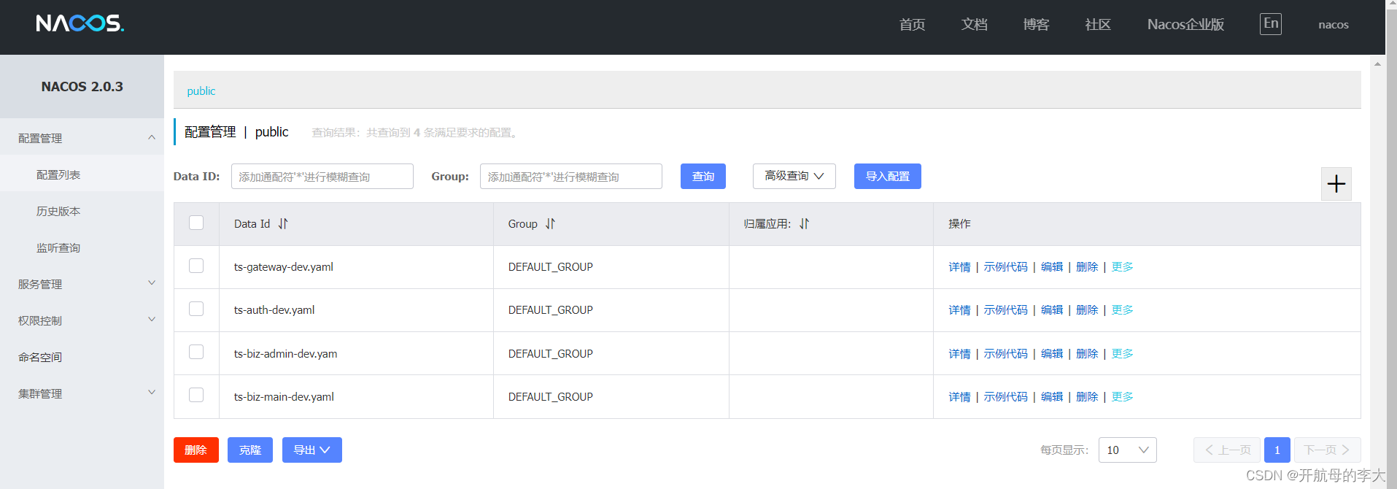This screenshot has height=489, width=1397.
Task: Open Nacos企业版 in the top navigation
Action: [x=1185, y=24]
